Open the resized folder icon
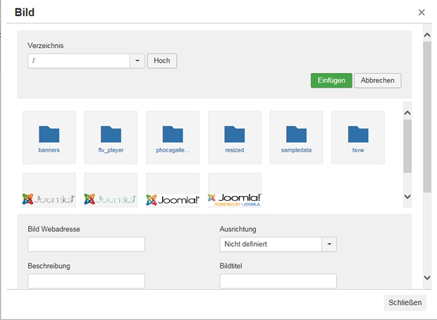Image resolution: width=437 pixels, height=320 pixels. (x=234, y=134)
